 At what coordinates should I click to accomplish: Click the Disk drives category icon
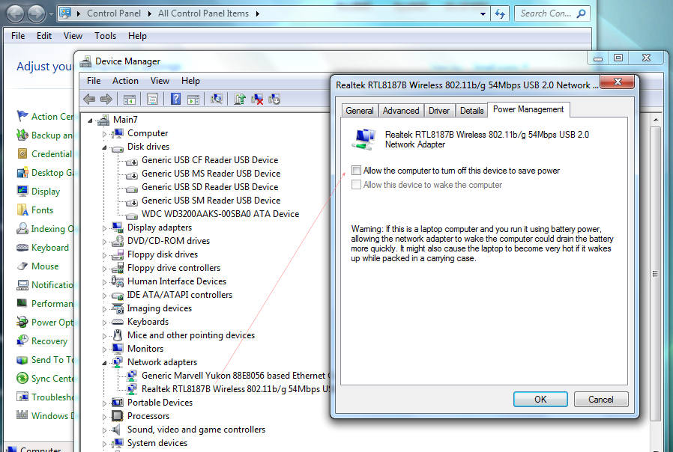coord(117,147)
